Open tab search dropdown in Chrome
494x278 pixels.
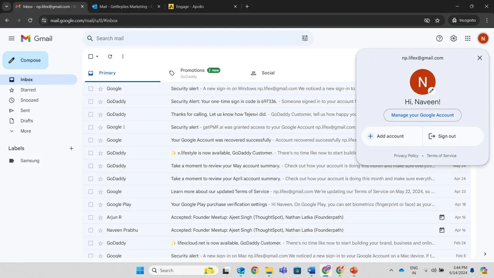(6, 7)
